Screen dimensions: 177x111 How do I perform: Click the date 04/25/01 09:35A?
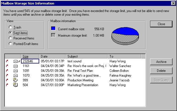53,75
